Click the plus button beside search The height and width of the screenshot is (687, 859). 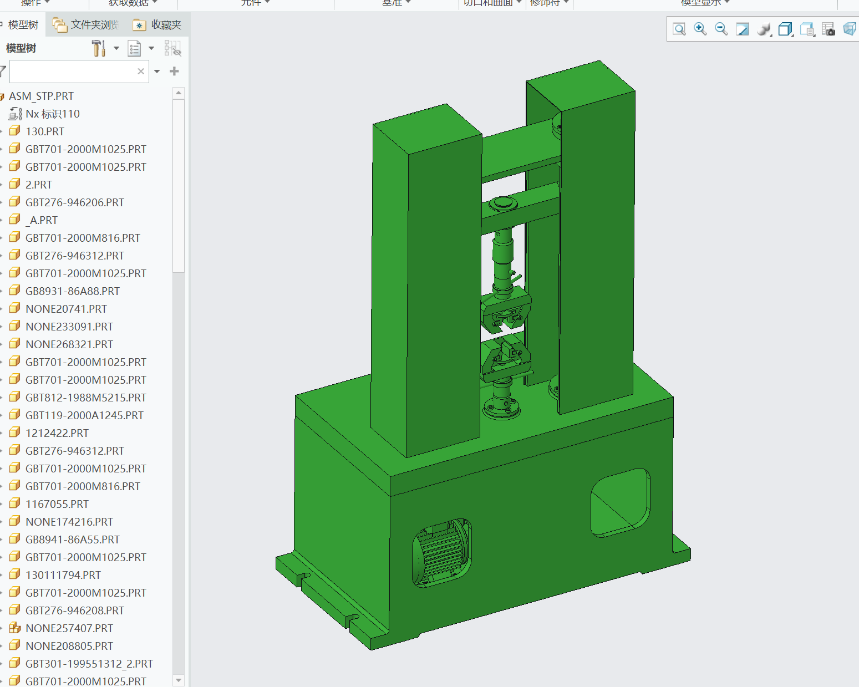tap(174, 72)
